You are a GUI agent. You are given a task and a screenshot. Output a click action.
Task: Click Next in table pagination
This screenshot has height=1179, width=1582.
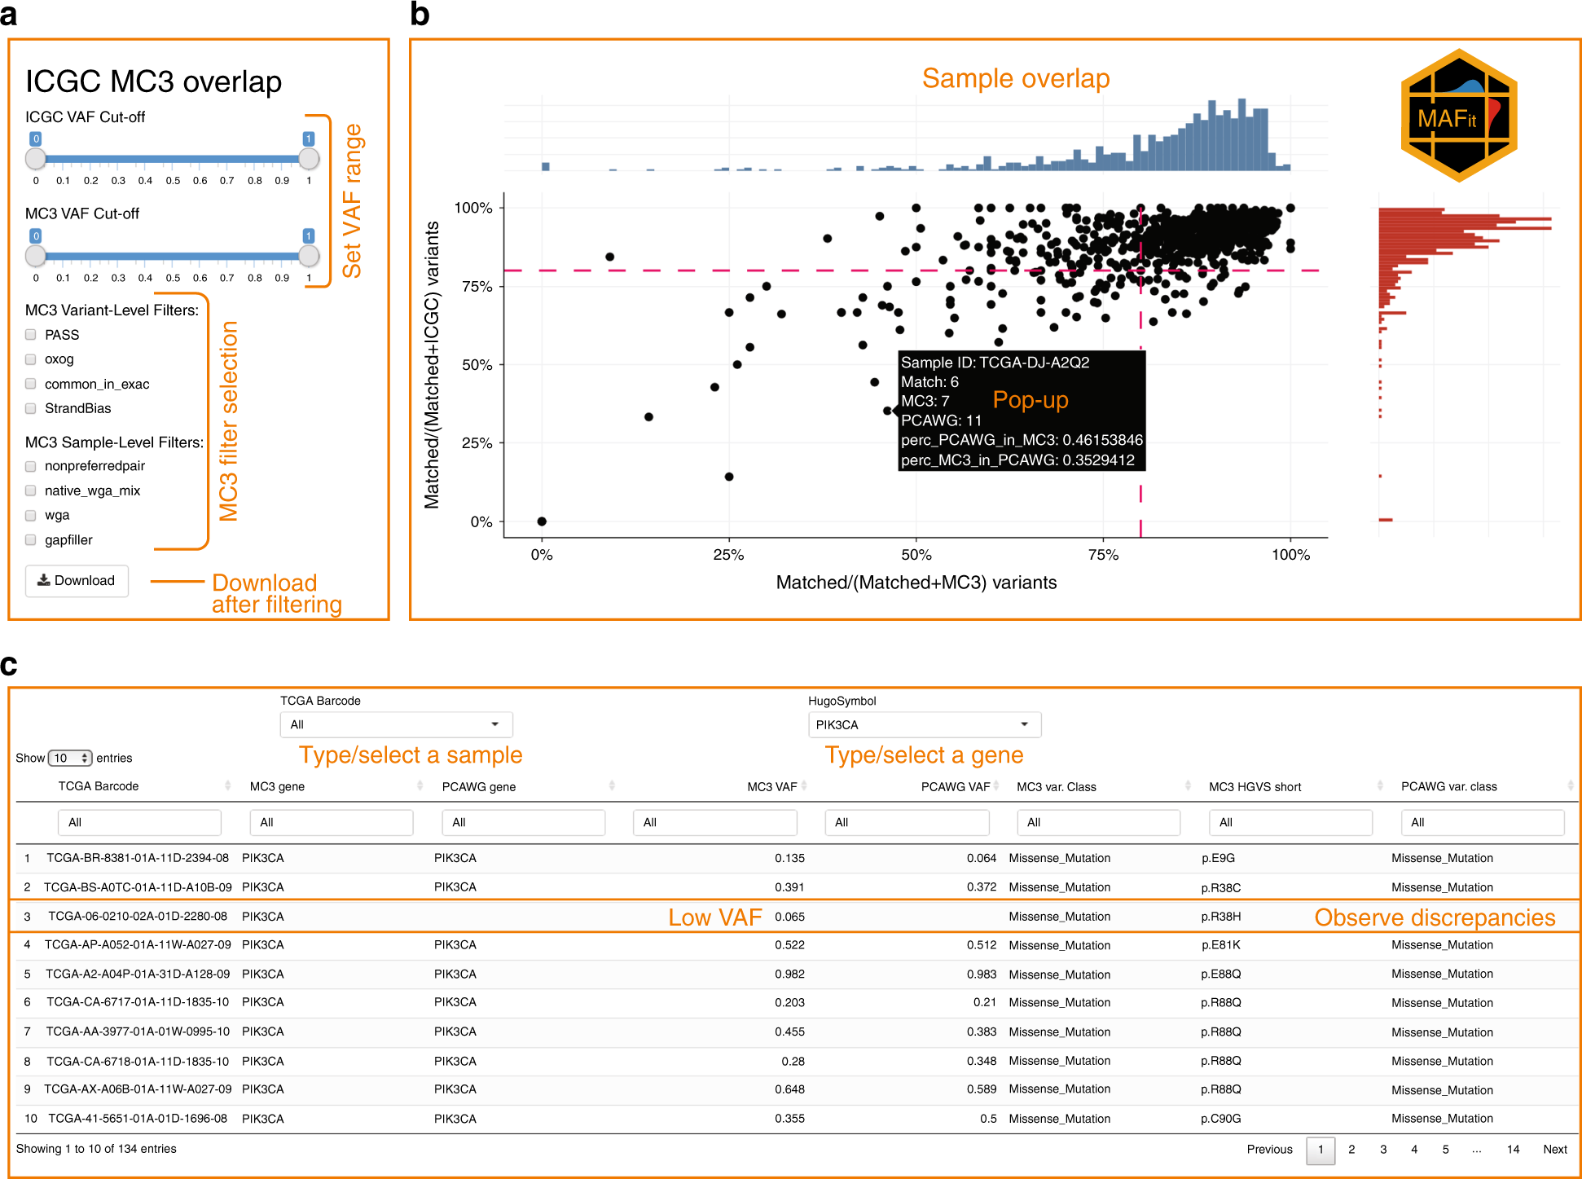tap(1554, 1149)
